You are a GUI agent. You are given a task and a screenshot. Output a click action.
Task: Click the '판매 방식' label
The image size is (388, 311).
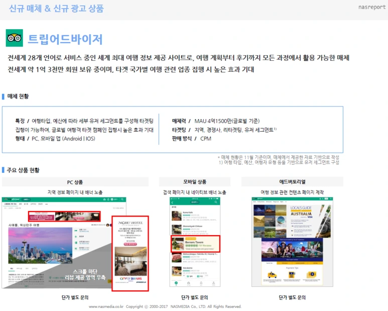[182, 139]
